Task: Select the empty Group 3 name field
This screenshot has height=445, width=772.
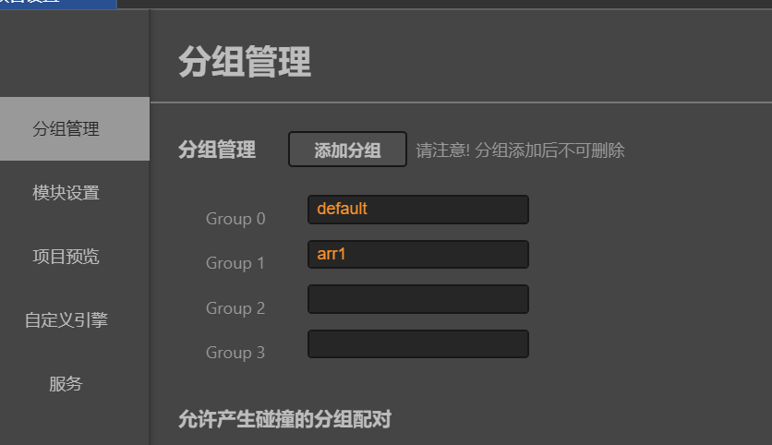Action: pos(417,343)
